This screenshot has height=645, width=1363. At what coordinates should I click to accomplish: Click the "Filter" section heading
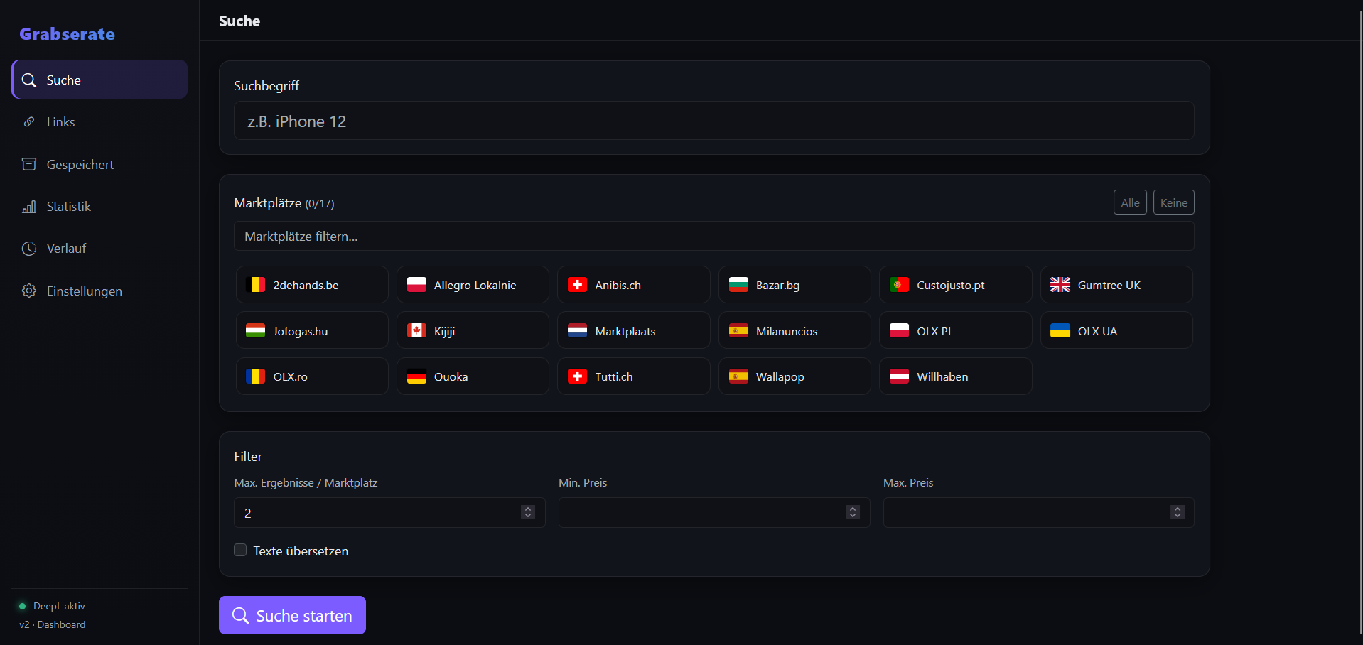[x=248, y=457]
